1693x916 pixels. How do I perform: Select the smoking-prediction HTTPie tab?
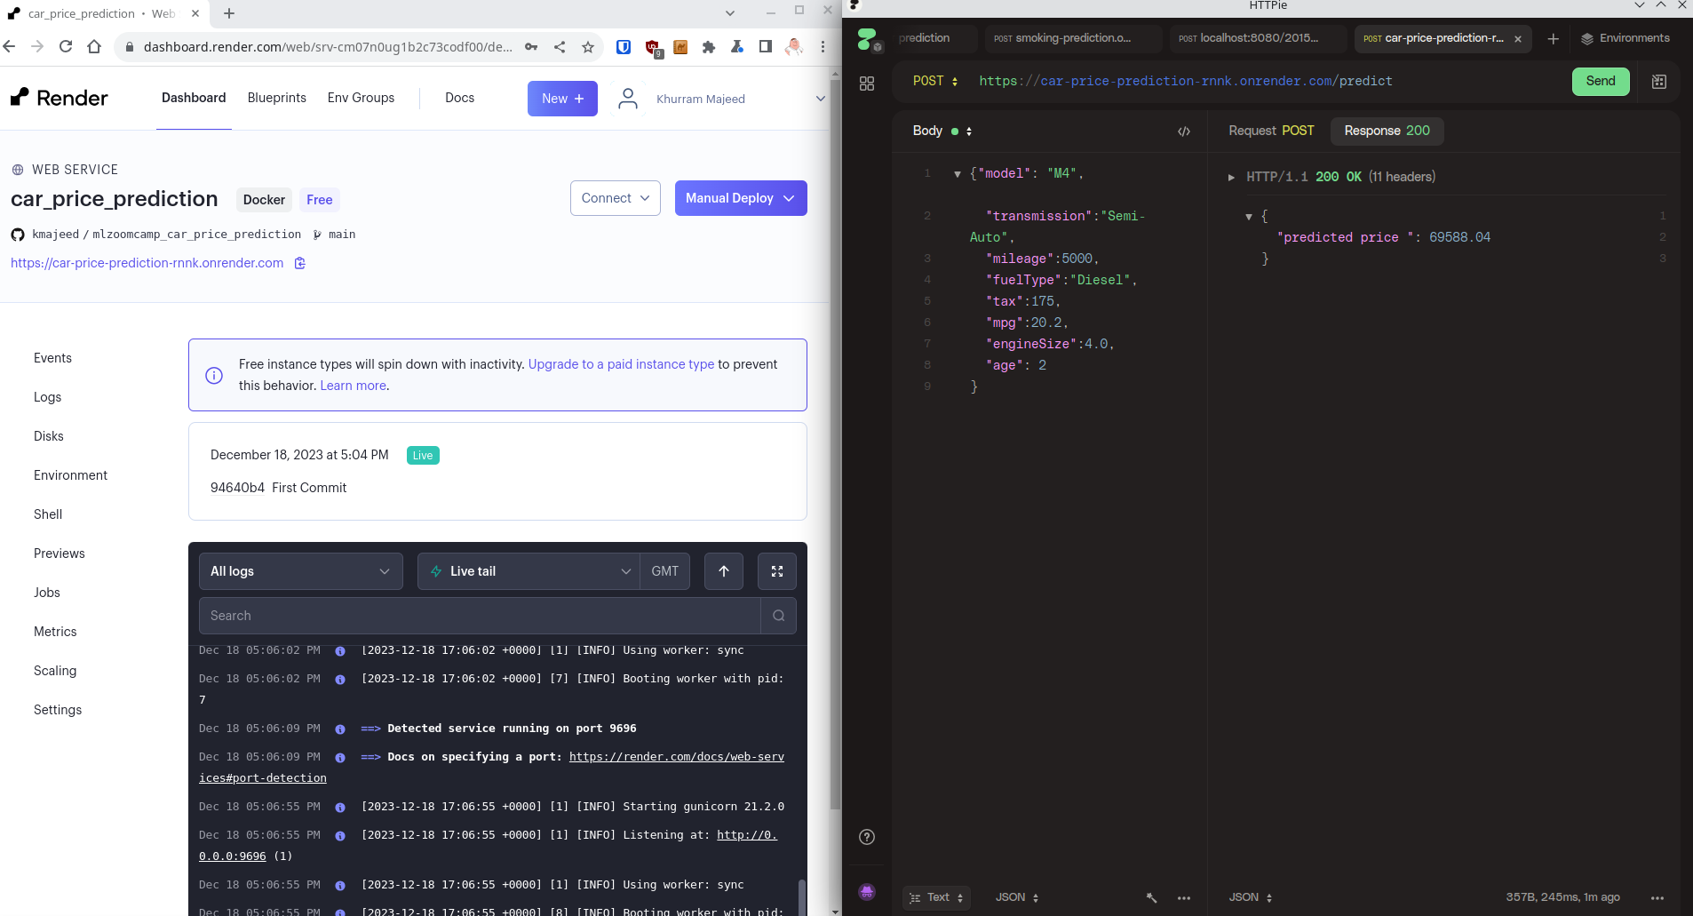[x=1072, y=38]
